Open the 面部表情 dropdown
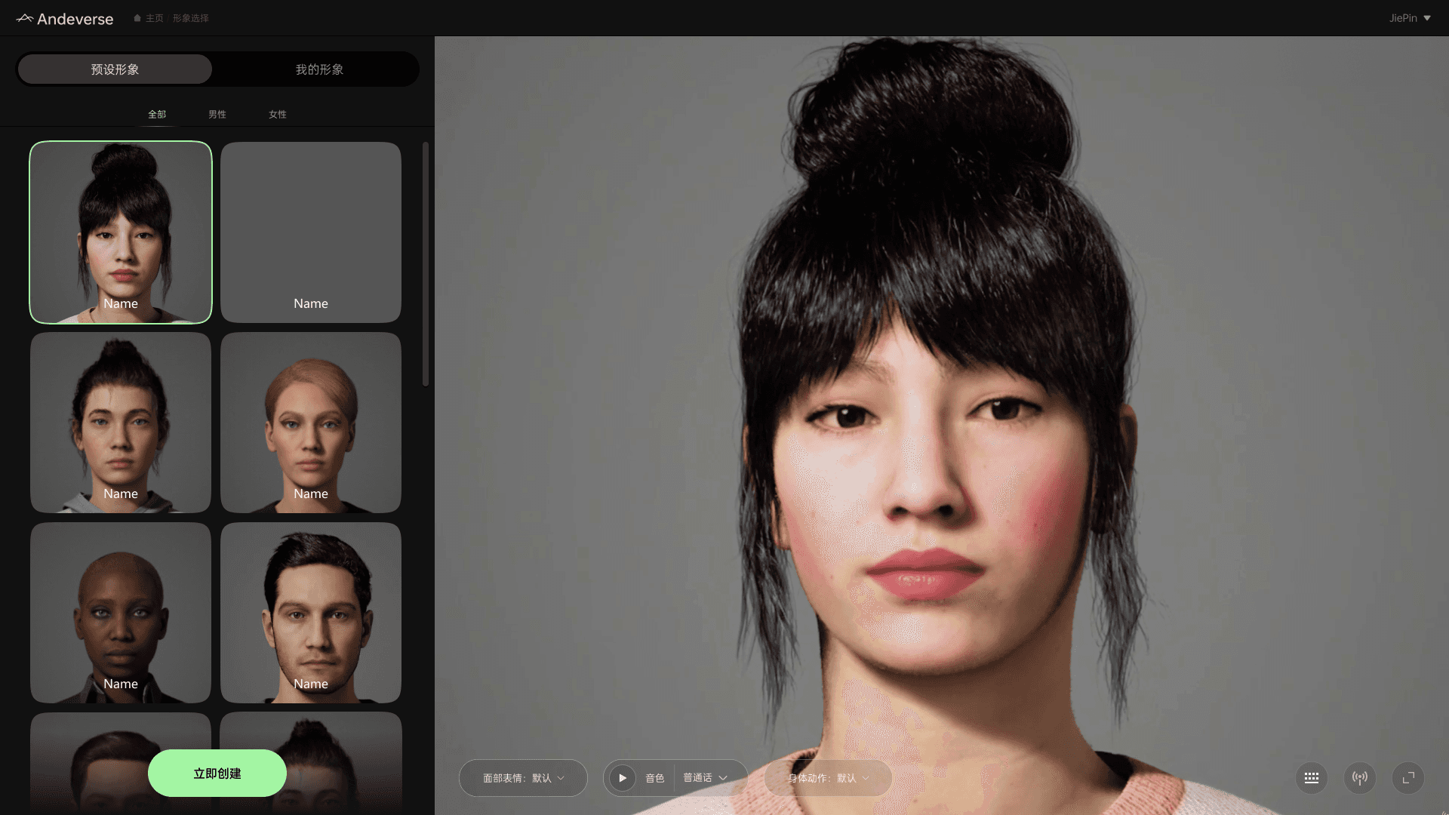 click(x=523, y=778)
